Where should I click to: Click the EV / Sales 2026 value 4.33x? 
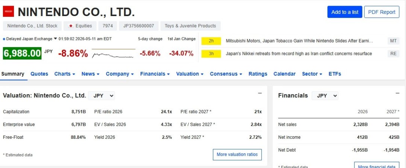166,125
